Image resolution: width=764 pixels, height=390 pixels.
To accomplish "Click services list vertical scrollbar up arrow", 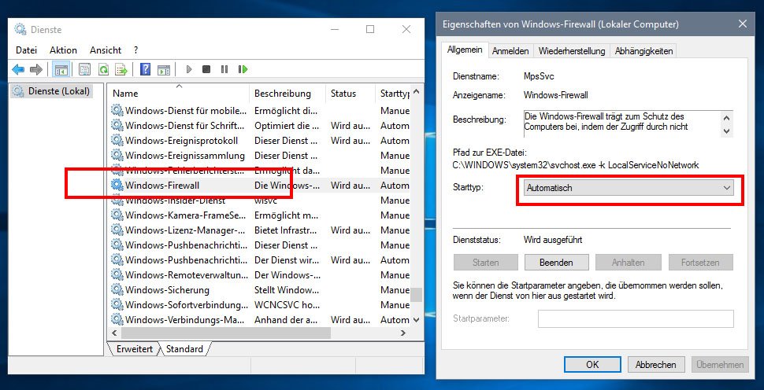I will click(x=416, y=91).
